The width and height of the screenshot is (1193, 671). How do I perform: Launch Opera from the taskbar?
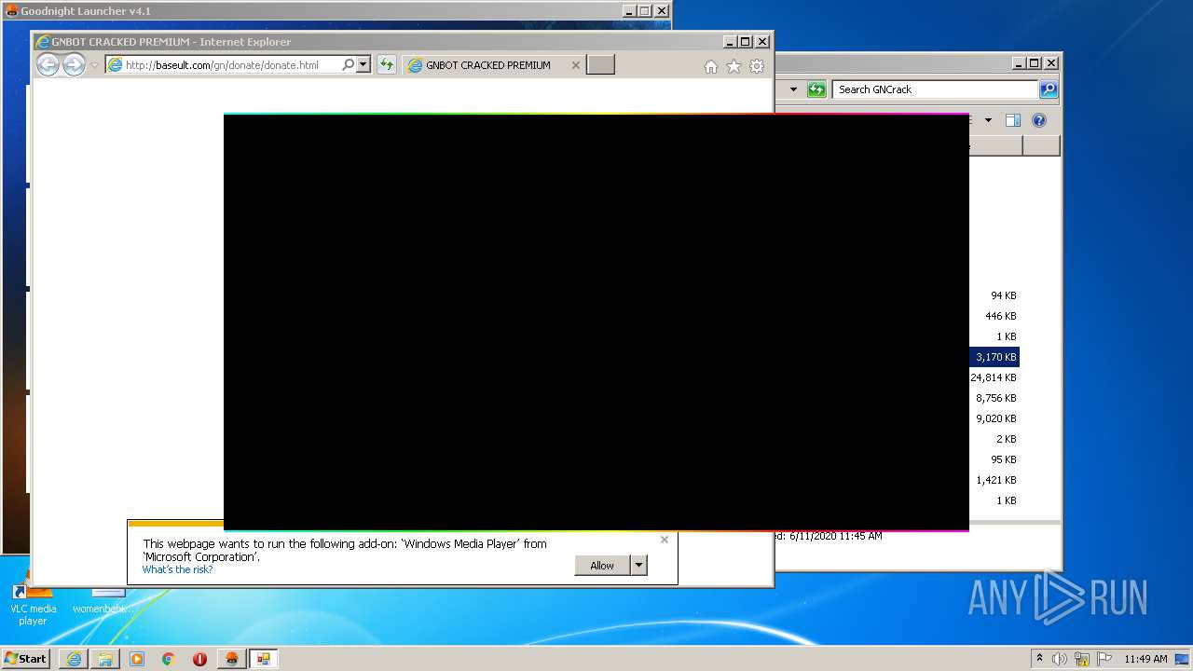pos(200,659)
